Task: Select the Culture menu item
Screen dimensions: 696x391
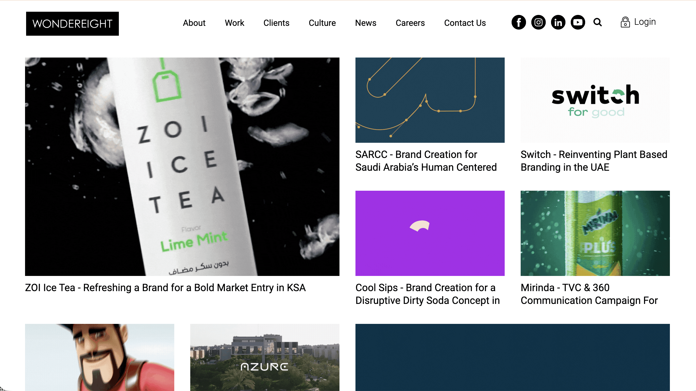Action: [x=322, y=23]
